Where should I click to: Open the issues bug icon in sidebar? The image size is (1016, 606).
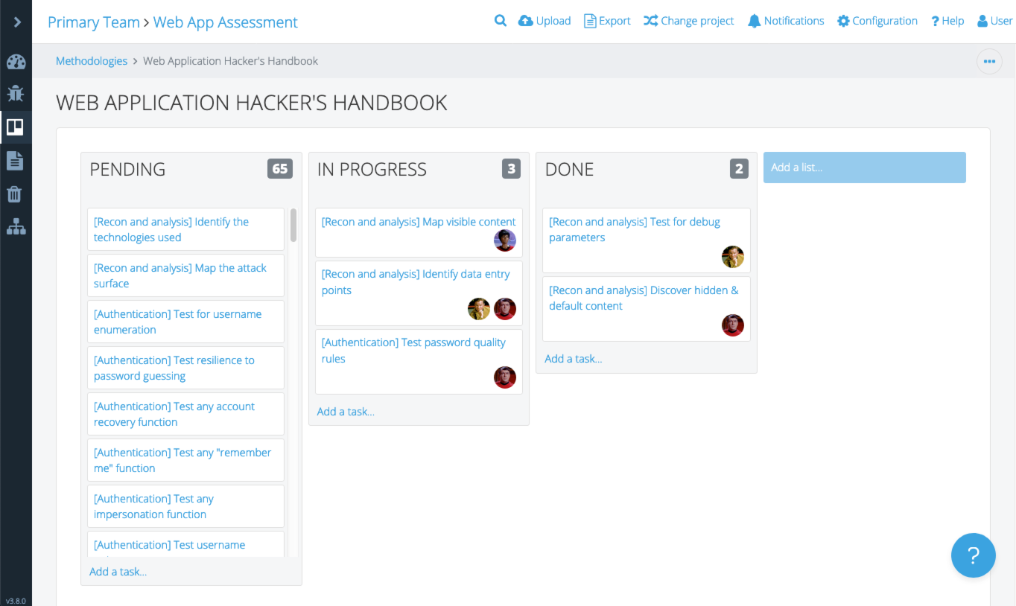[x=16, y=94]
